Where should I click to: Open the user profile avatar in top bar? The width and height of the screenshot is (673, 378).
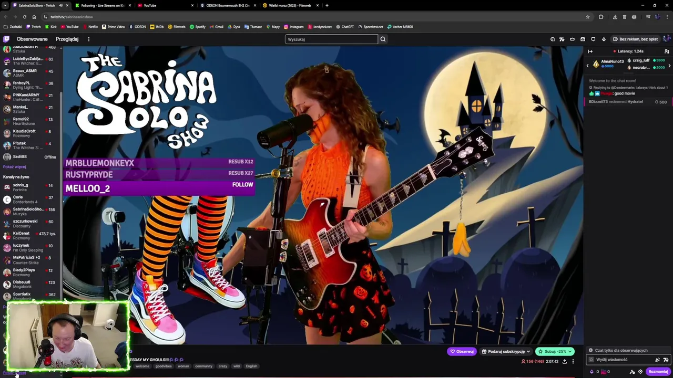point(667,39)
